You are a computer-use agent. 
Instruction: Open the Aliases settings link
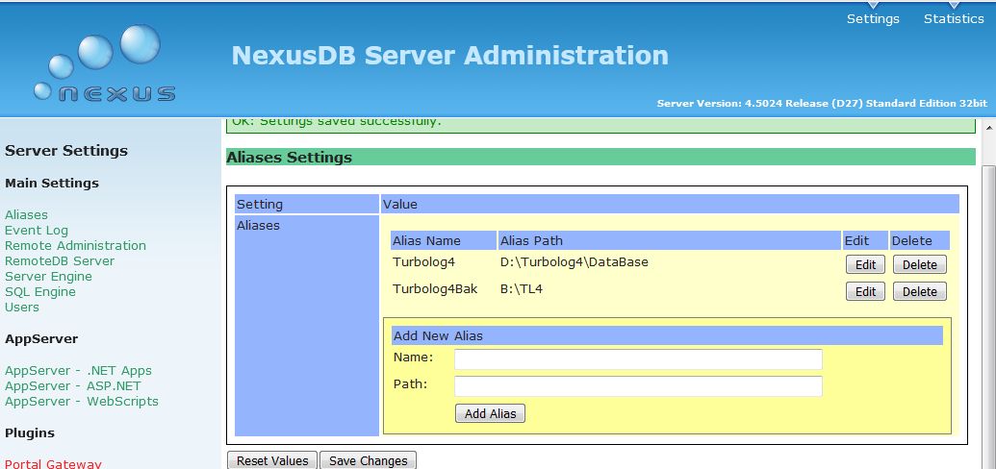(26, 214)
